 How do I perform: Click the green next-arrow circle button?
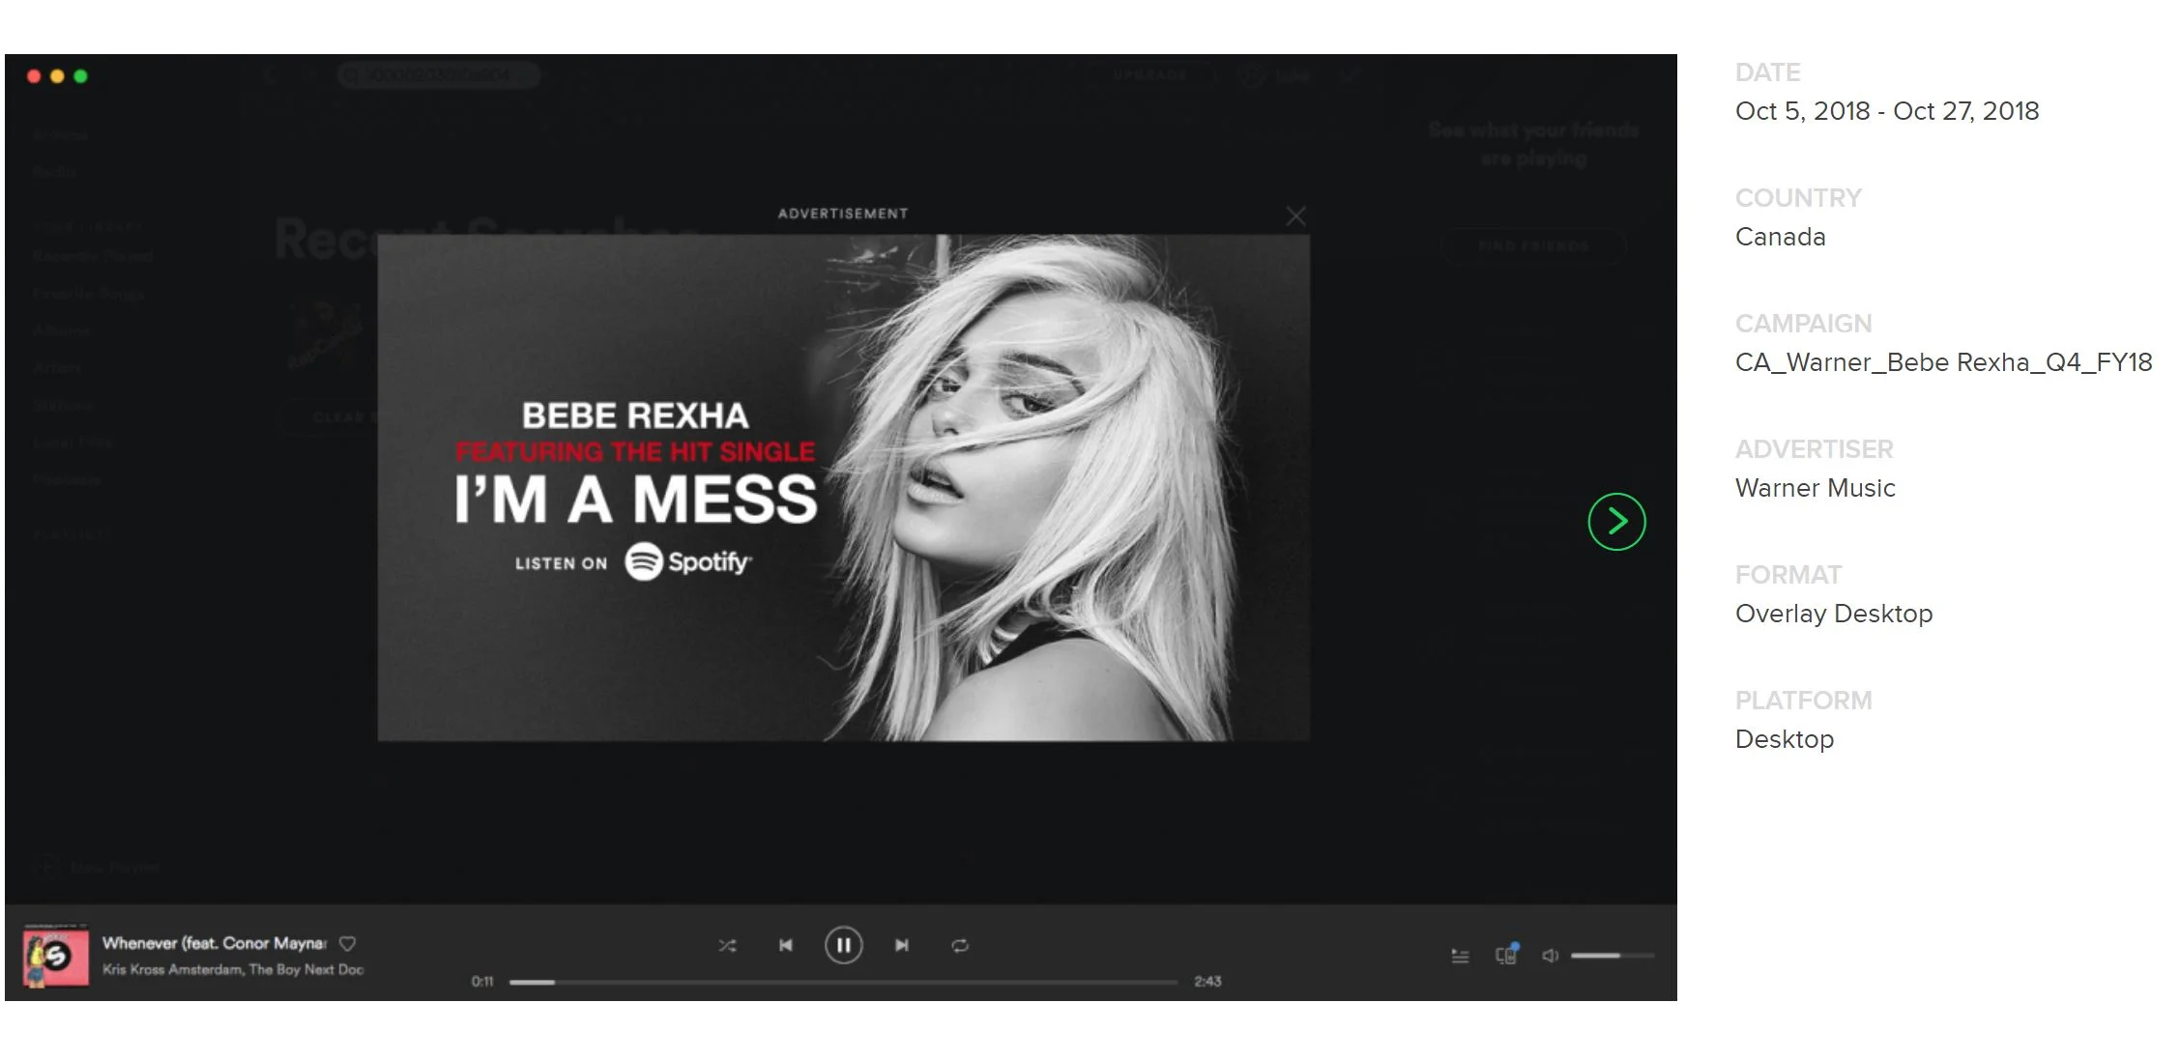tap(1616, 522)
